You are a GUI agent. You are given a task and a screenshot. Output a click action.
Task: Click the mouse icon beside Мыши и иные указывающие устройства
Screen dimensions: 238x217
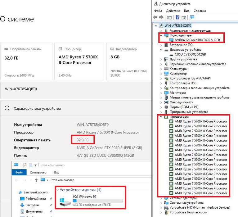[x=166, y=97]
